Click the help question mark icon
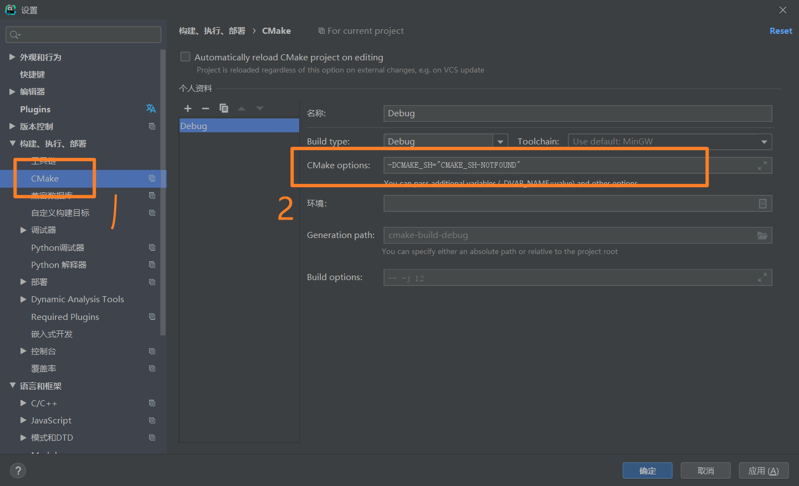Image resolution: width=799 pixels, height=486 pixels. coord(18,471)
